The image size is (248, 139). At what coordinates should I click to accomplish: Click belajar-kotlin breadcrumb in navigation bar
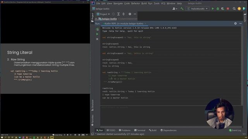click(102, 9)
